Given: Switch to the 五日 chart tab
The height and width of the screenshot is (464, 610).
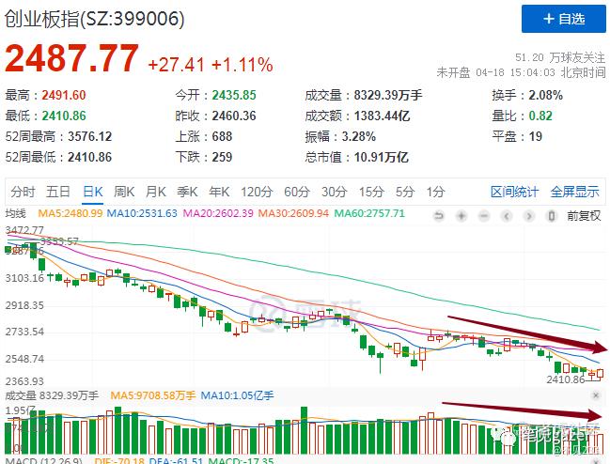Looking at the screenshot, I should pyautogui.click(x=58, y=192).
